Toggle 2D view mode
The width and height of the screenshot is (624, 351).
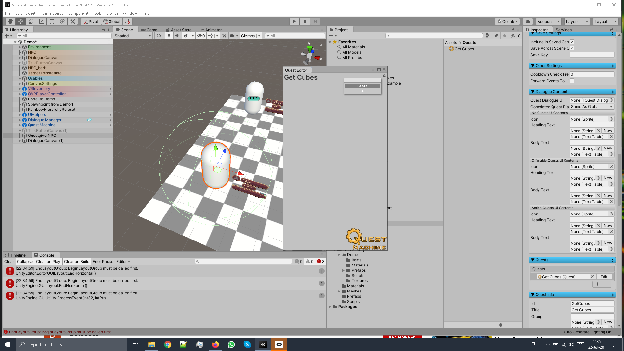[x=159, y=36]
